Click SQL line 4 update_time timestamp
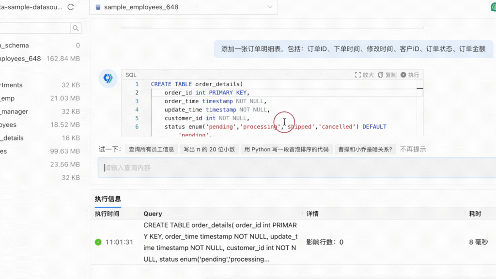 pyautogui.click(x=217, y=110)
